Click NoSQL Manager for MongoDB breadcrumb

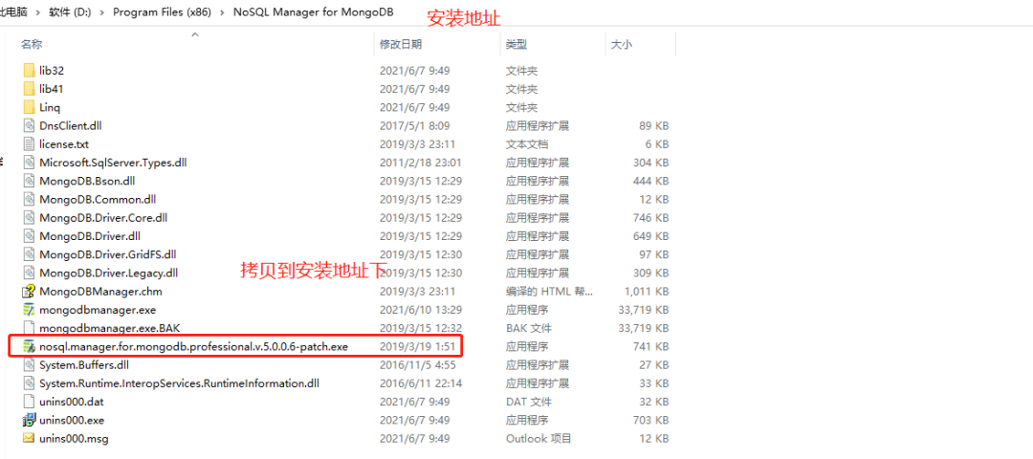(x=314, y=13)
